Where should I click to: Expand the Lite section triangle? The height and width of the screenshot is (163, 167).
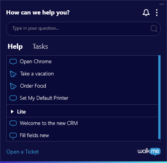(x=12, y=112)
